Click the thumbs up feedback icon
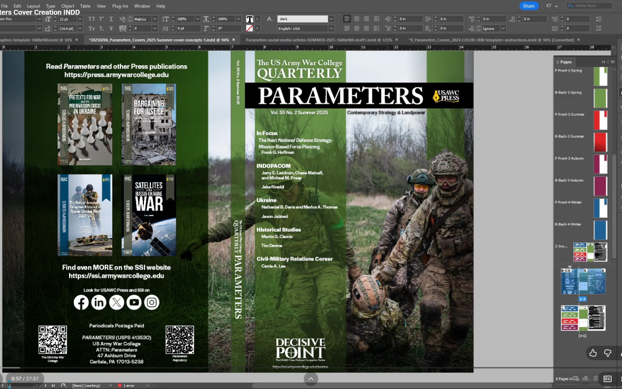 click(593, 353)
